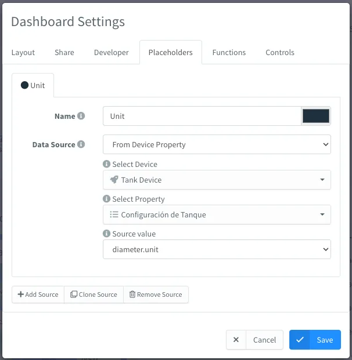Switch to the Share tab
The height and width of the screenshot is (360, 352).
(64, 52)
